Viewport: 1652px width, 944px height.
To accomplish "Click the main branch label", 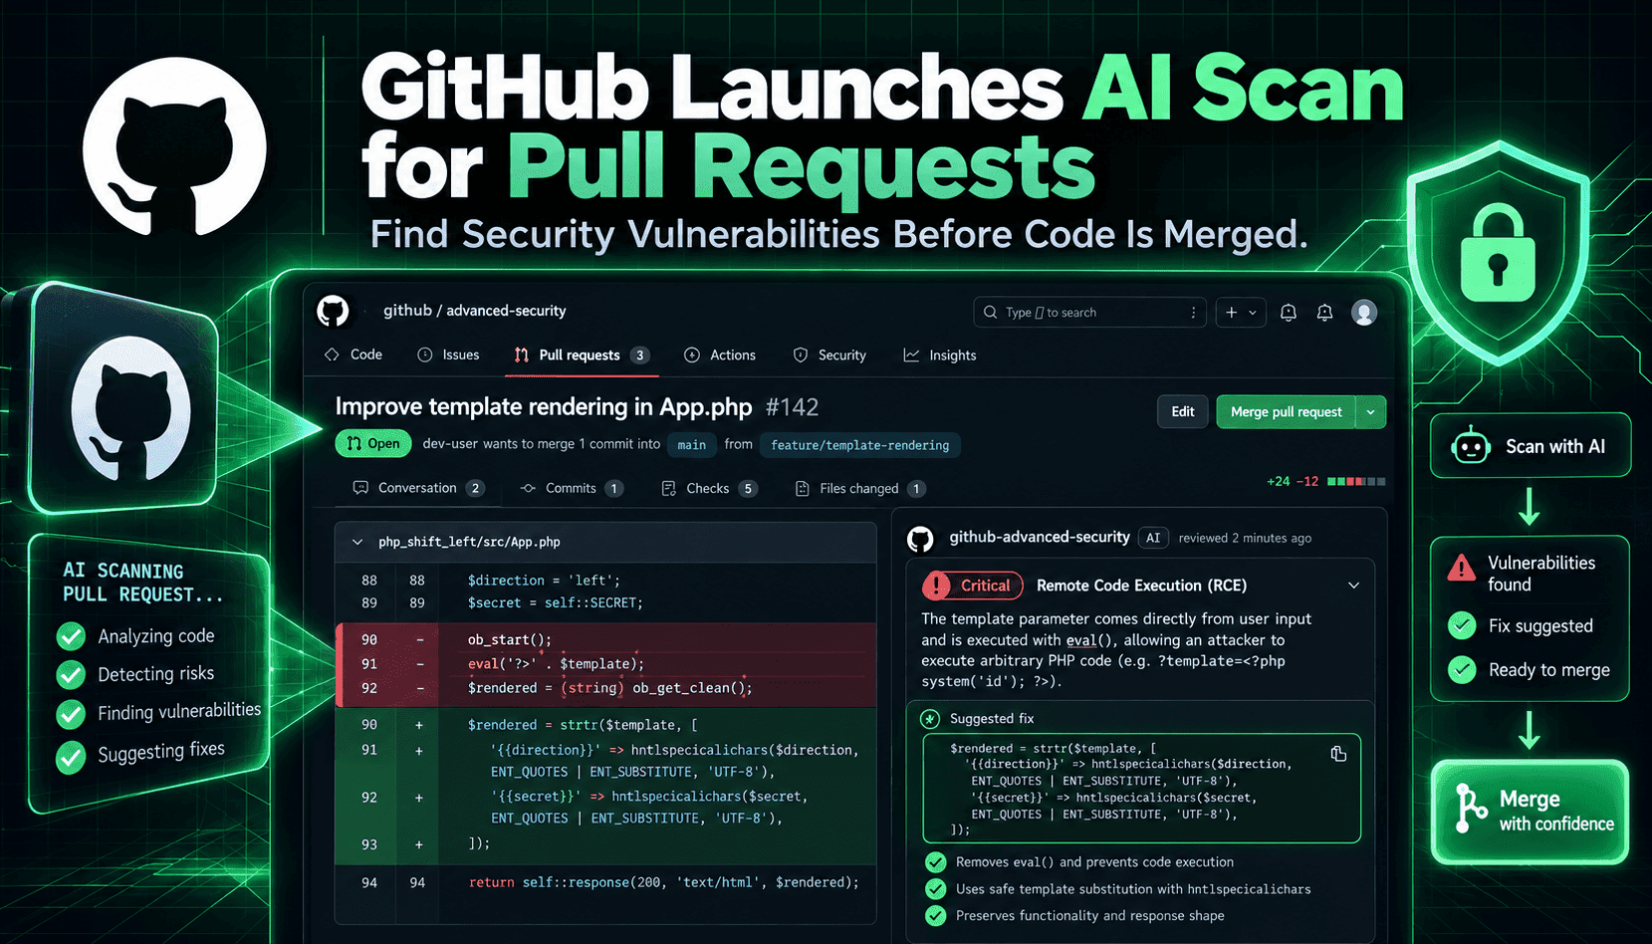I will 692,445.
